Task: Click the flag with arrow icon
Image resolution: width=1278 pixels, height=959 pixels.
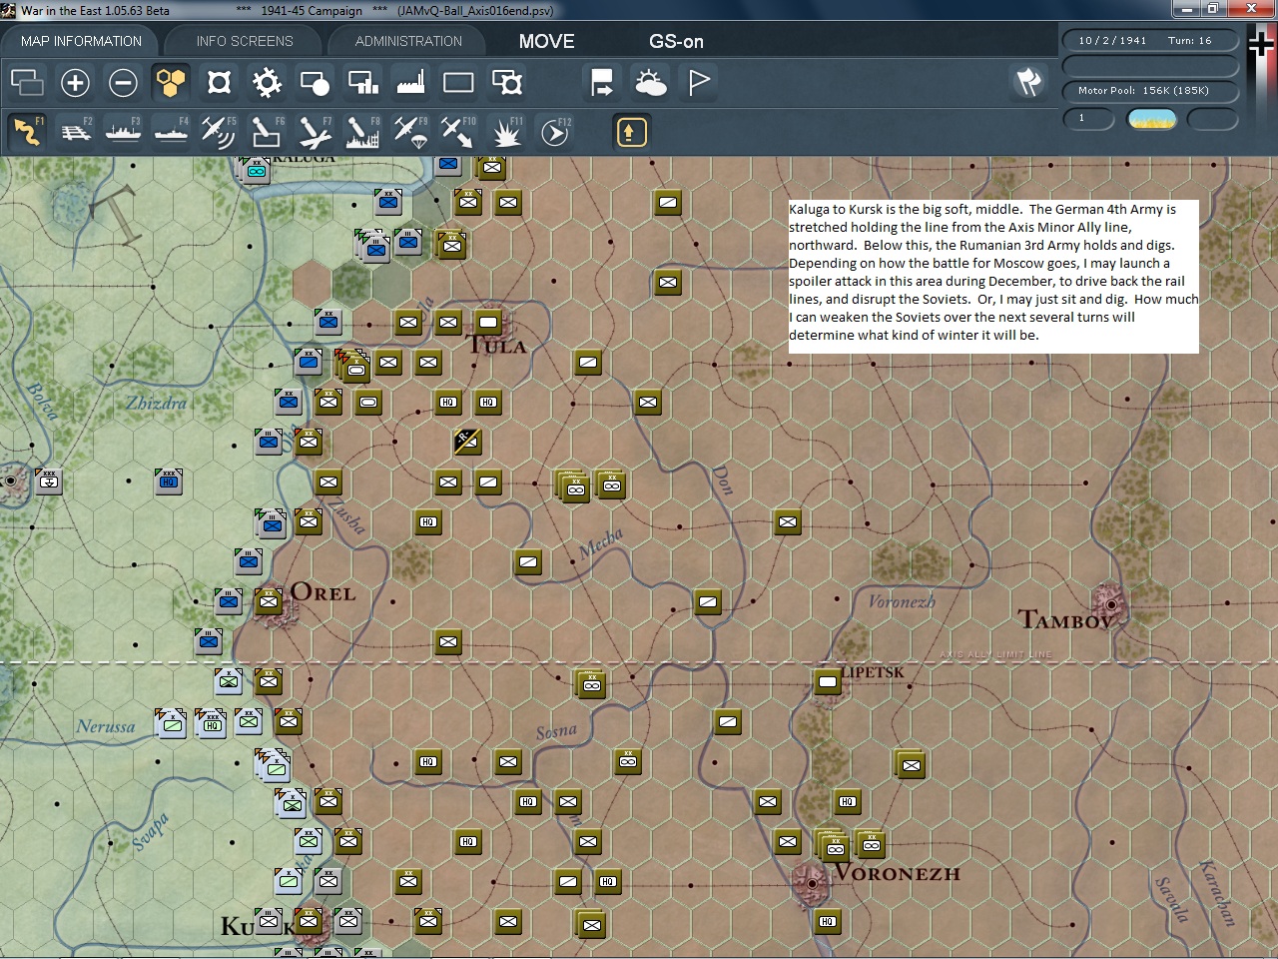Action: (602, 82)
